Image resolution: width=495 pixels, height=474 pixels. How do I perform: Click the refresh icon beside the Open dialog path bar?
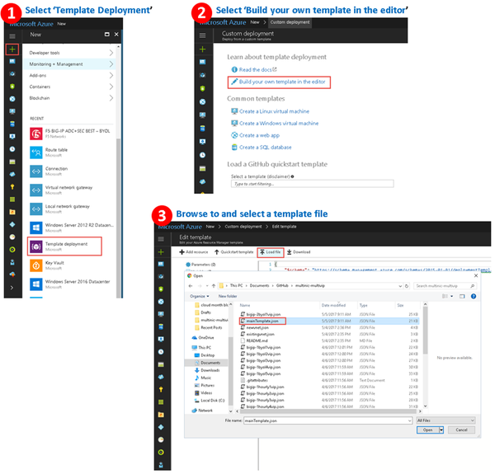(x=407, y=286)
